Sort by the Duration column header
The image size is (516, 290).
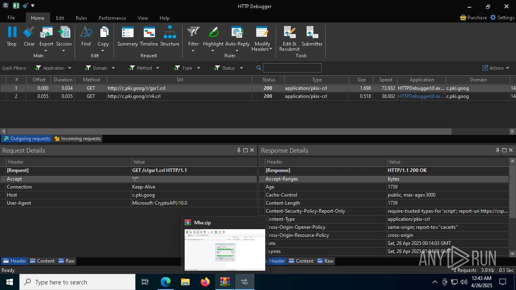[63, 80]
